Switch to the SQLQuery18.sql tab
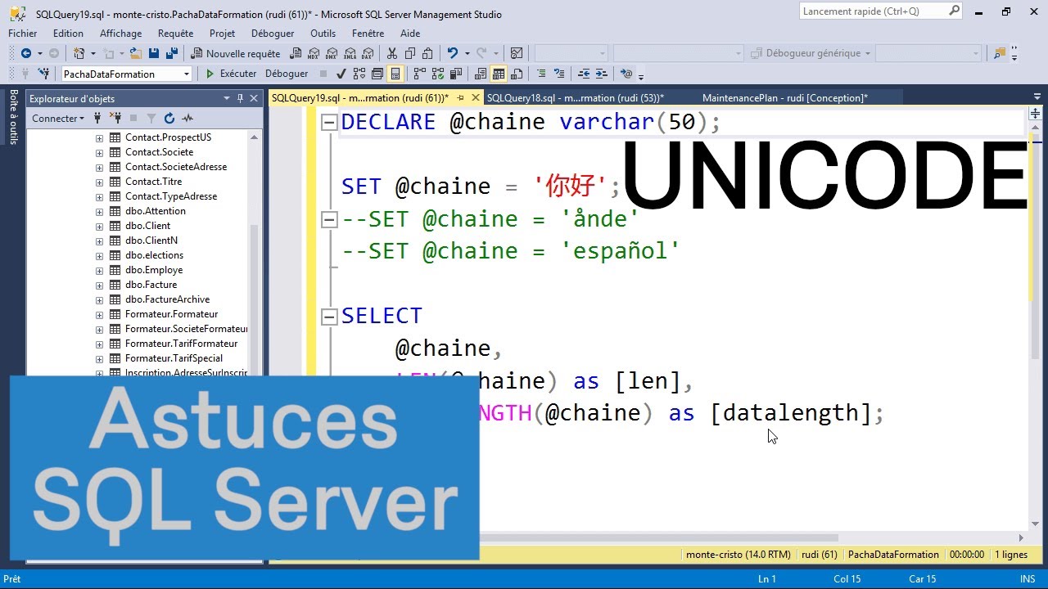The image size is (1048, 589). pyautogui.click(x=575, y=98)
